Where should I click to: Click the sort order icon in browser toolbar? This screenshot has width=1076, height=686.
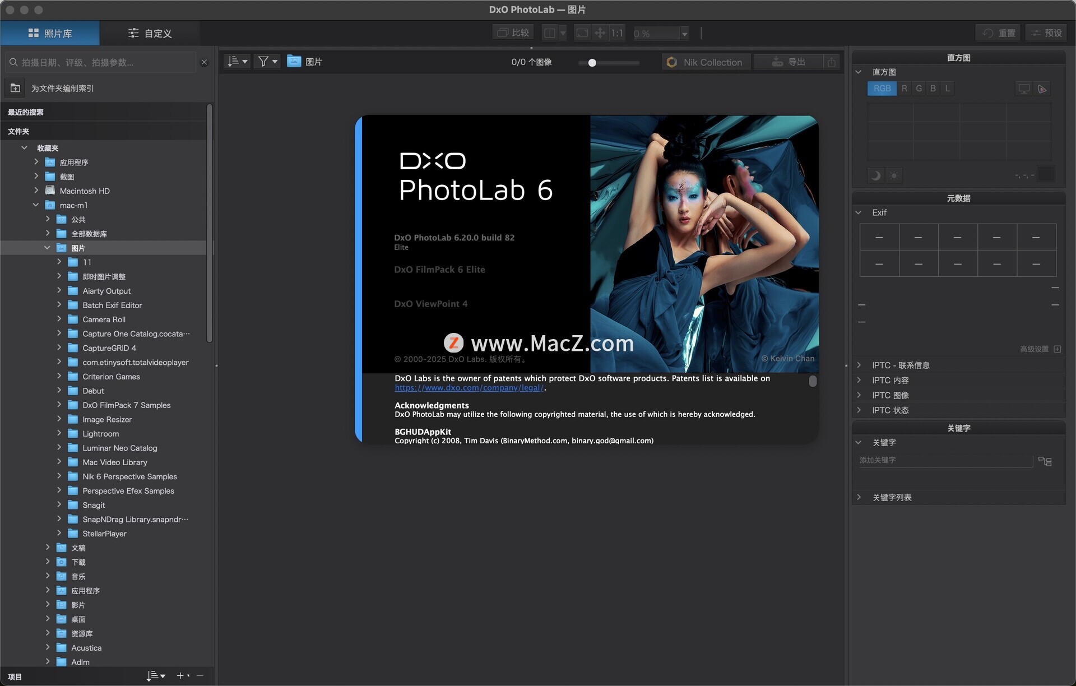click(x=237, y=62)
